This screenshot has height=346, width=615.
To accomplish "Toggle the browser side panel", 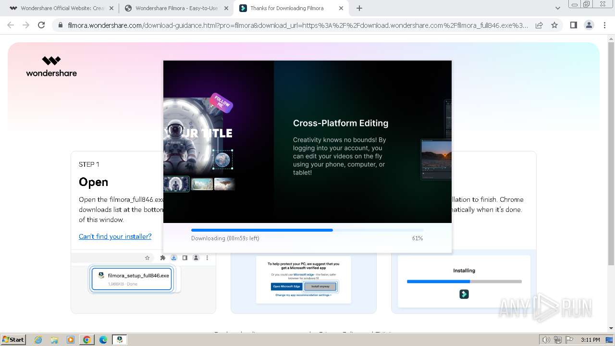I will point(573,25).
